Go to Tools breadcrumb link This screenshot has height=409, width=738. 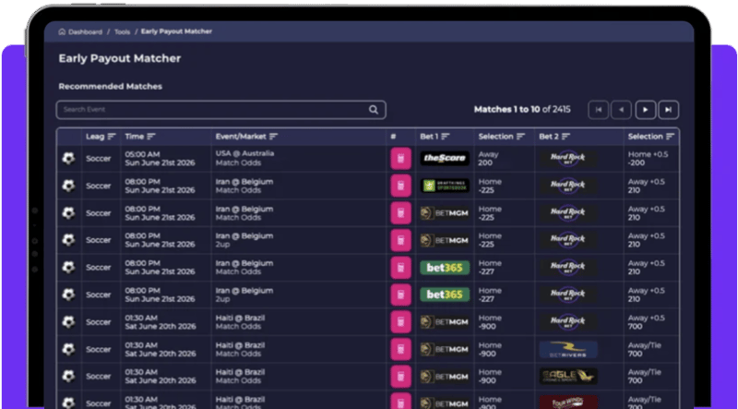[122, 32]
